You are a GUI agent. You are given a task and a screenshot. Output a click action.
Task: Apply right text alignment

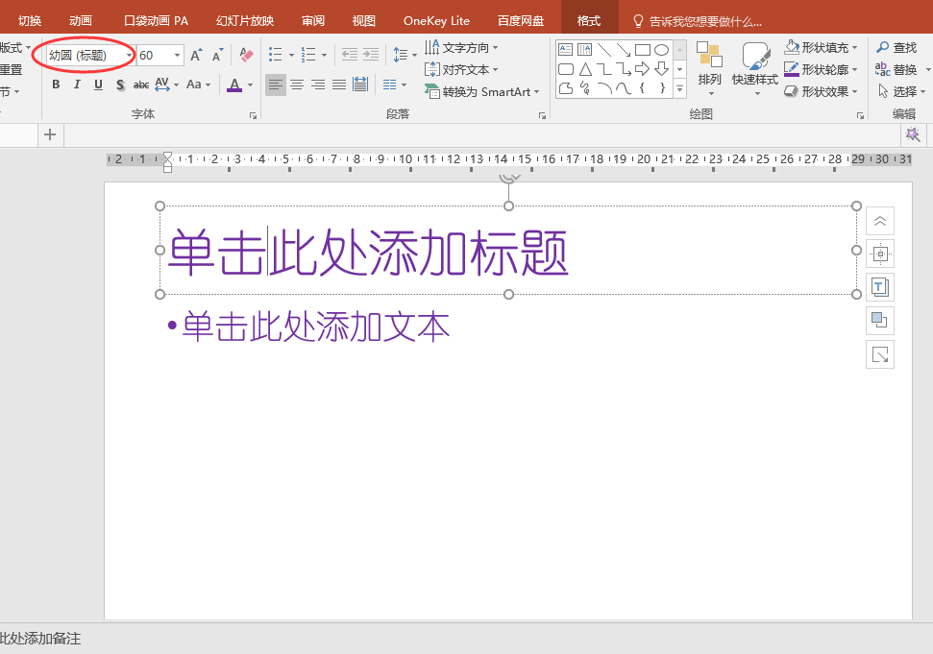point(318,85)
